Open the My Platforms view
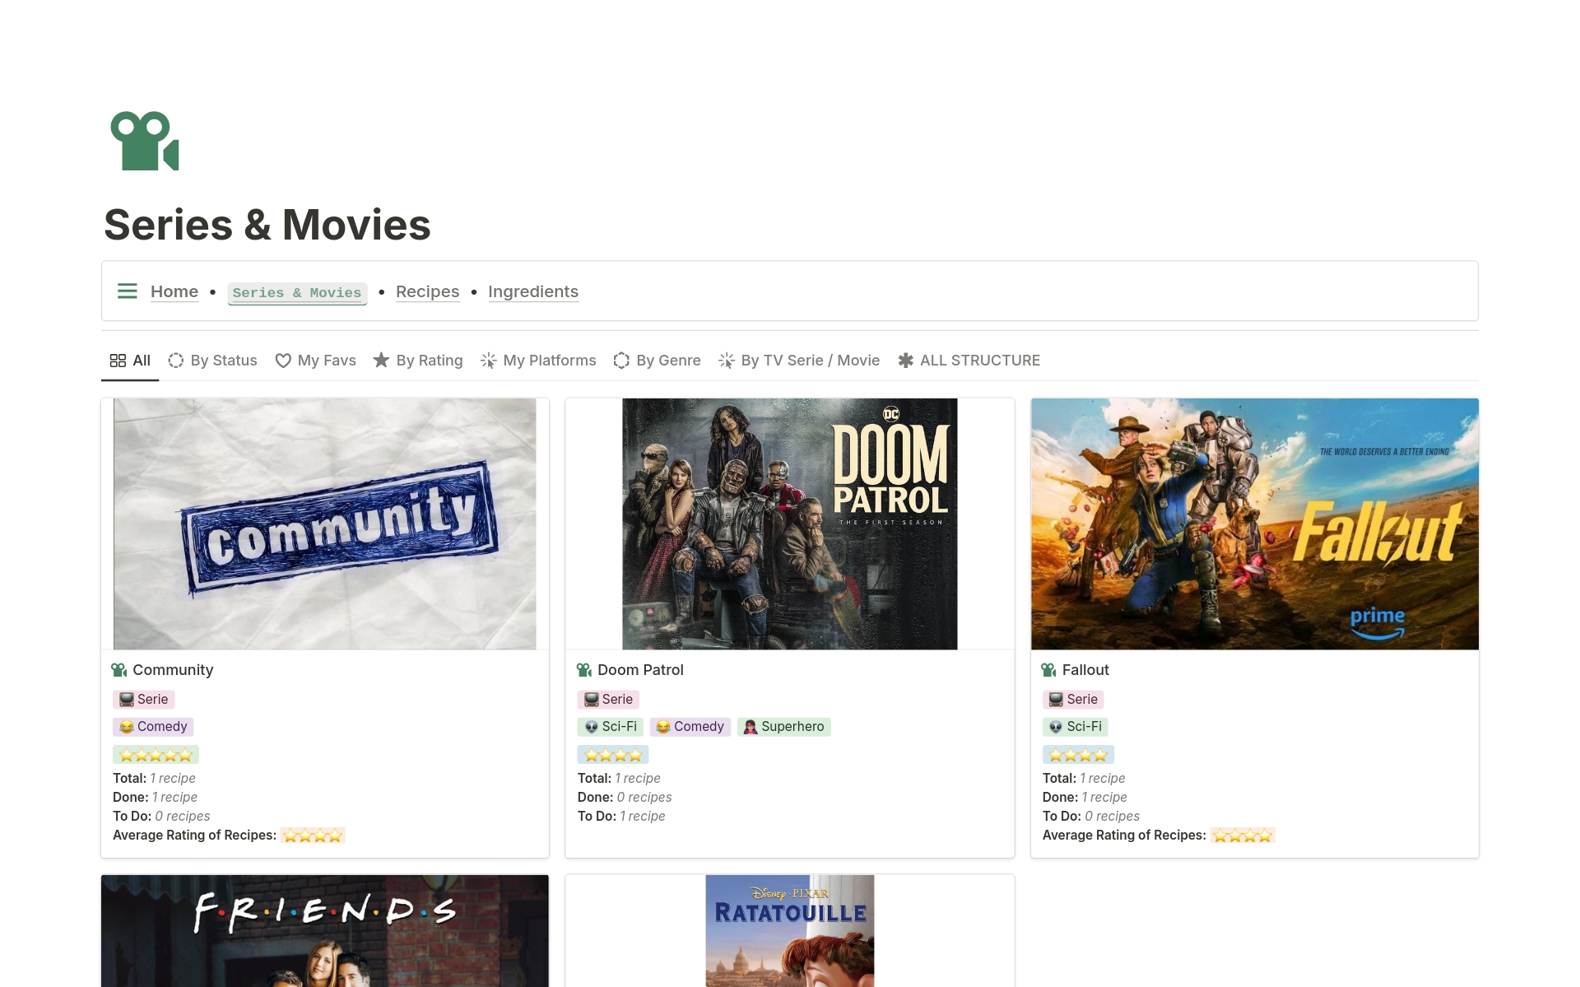 tap(549, 360)
